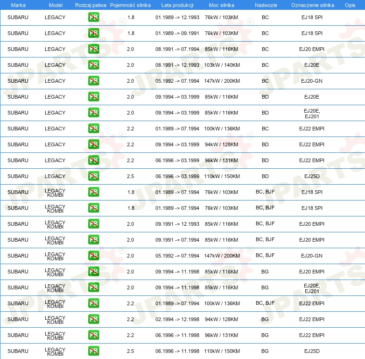Select 'EJ18 SPI' in the 01.1989 -> 12.1993 row
Image resolution: width=365 pixels, height=359 pixels.
click(312, 17)
